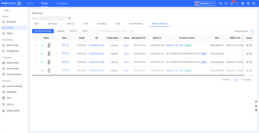This screenshot has width=259, height=133.
Task: Edit alias pencil icon for EST4
Action: (x=68, y=61)
